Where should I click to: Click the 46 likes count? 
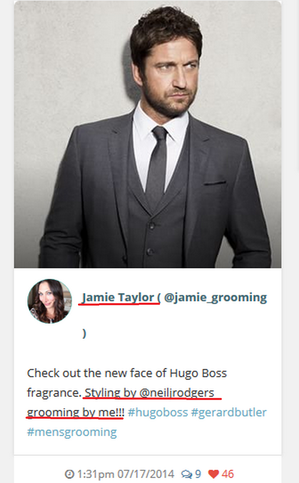pos(227,474)
